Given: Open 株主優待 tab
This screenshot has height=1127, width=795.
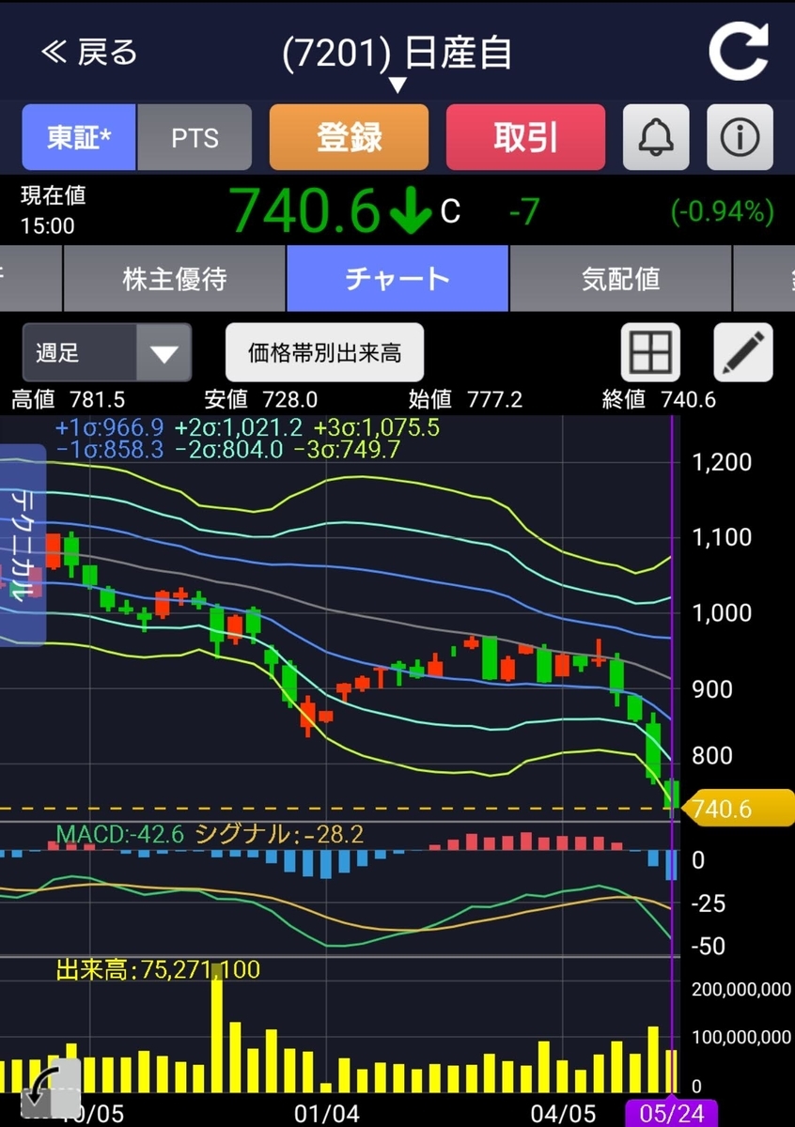Looking at the screenshot, I should [x=174, y=279].
